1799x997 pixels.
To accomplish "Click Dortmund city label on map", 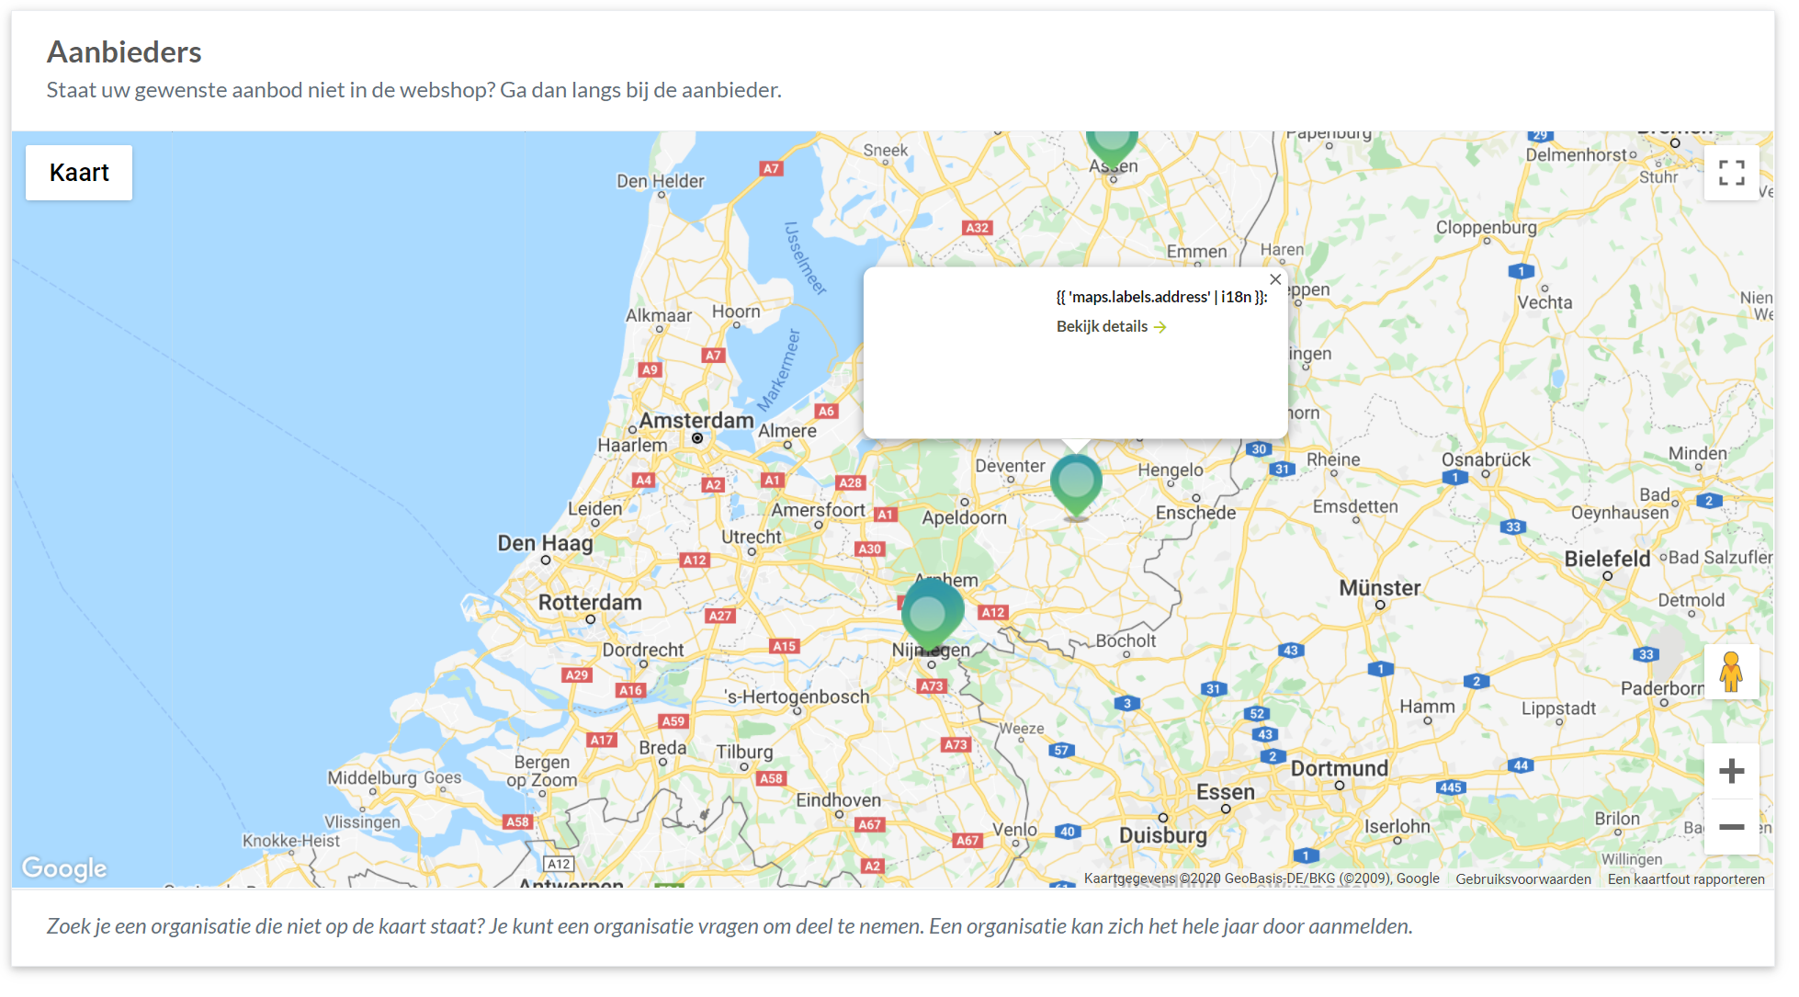I will (x=1339, y=768).
